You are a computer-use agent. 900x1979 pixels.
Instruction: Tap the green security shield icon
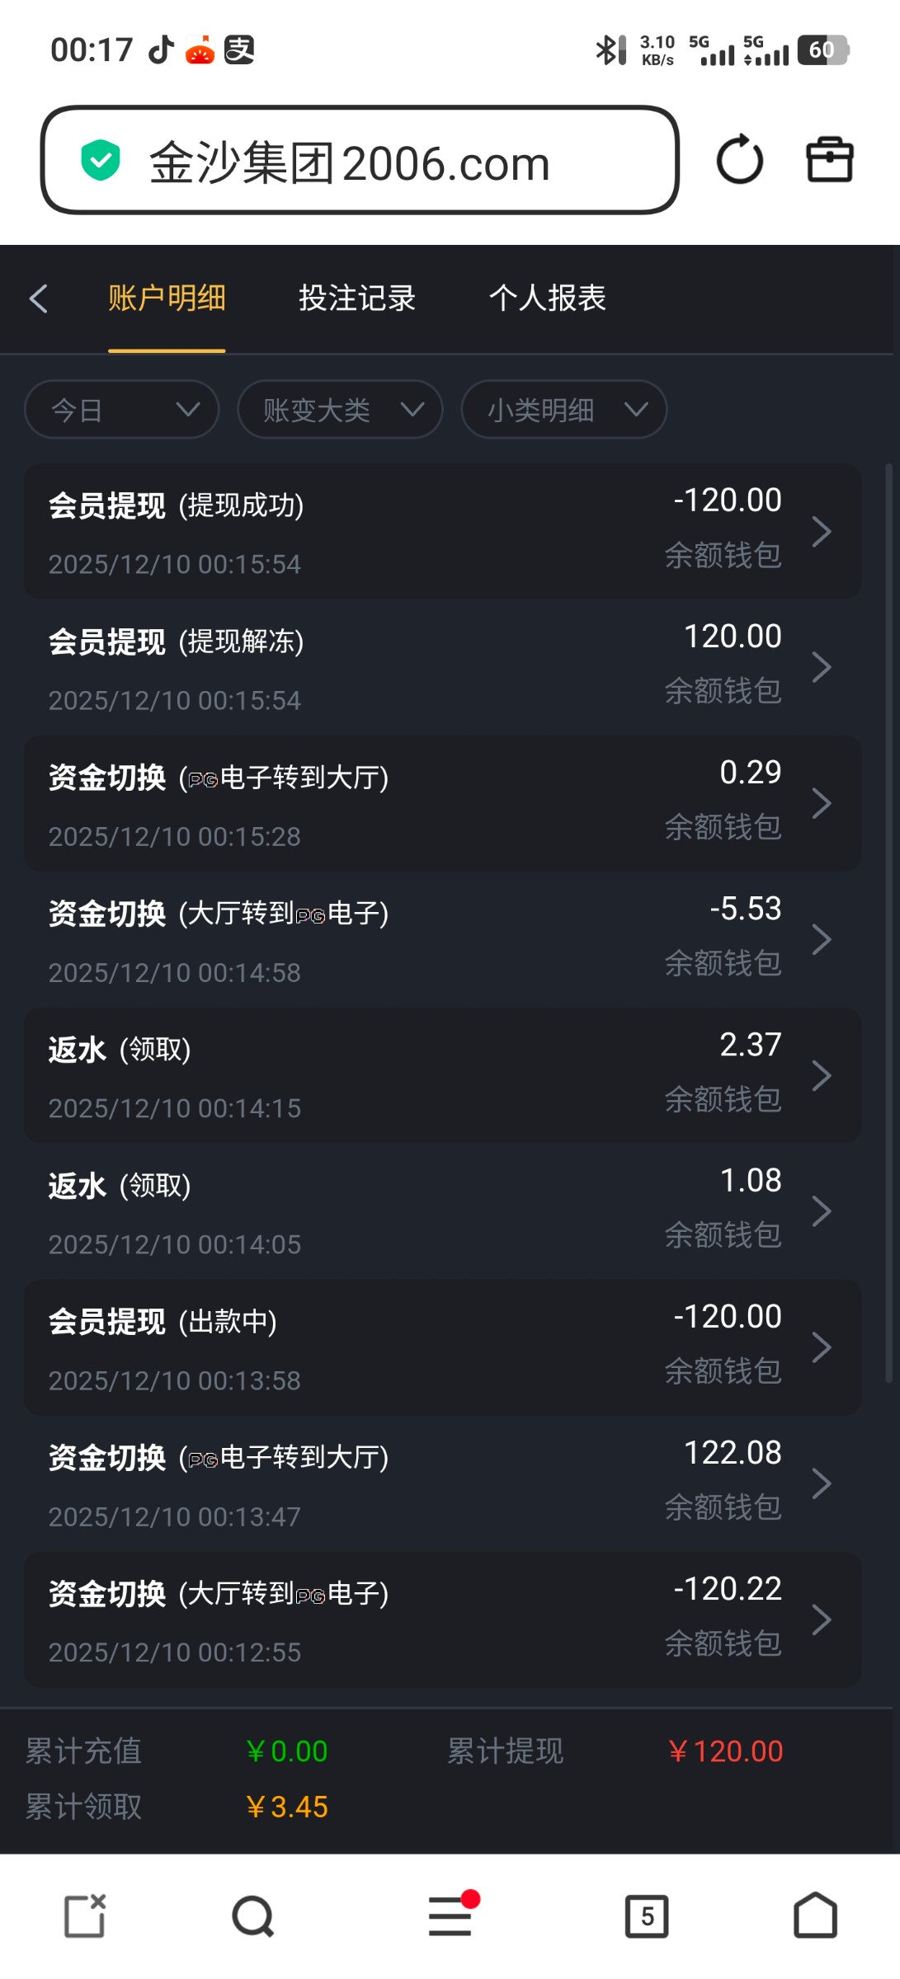point(101,160)
